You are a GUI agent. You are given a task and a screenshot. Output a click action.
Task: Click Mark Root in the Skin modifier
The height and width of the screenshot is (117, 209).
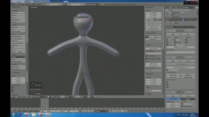[x=188, y=75]
